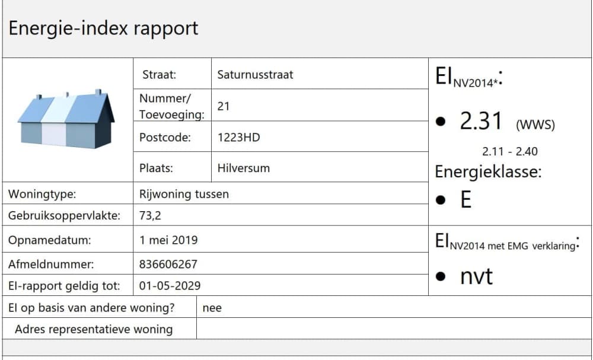
Task: Select the date '1 mei 2019'
Action: (168, 240)
